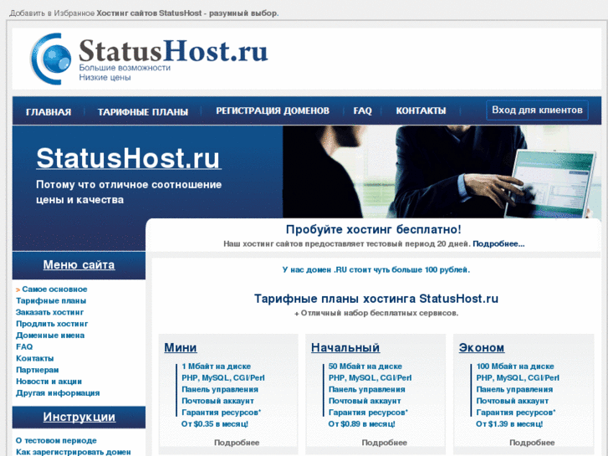Screen dimensions: 608x456
Task: Open Тарифные планы in the sidebar menu
Action: 51,300
